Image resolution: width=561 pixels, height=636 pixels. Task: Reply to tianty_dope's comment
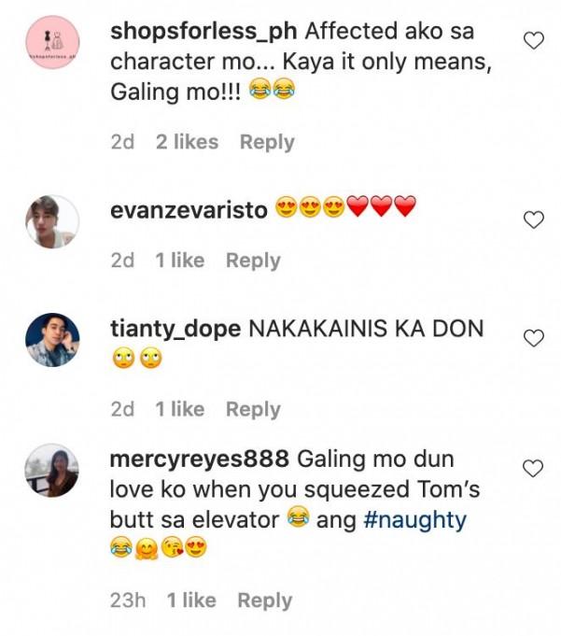pos(253,409)
